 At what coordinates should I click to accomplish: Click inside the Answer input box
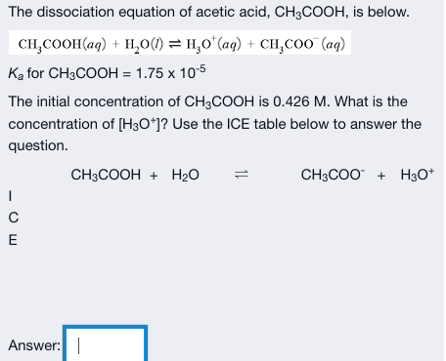[x=105, y=344]
